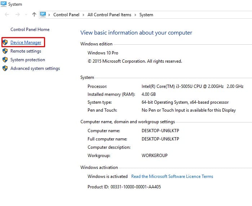Click Full computer name value 'DESKTOP-UN6LKTP'

tap(160, 139)
